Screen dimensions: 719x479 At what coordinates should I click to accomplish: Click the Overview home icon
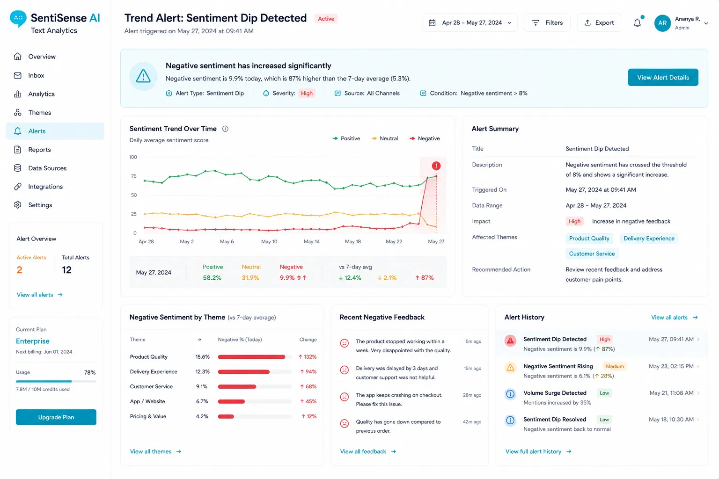[x=18, y=57]
